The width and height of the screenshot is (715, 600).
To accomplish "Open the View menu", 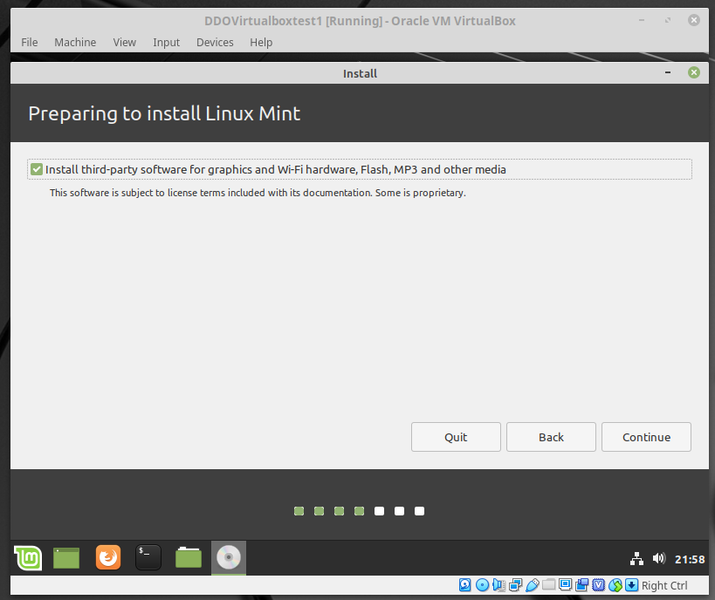I will [x=125, y=43].
